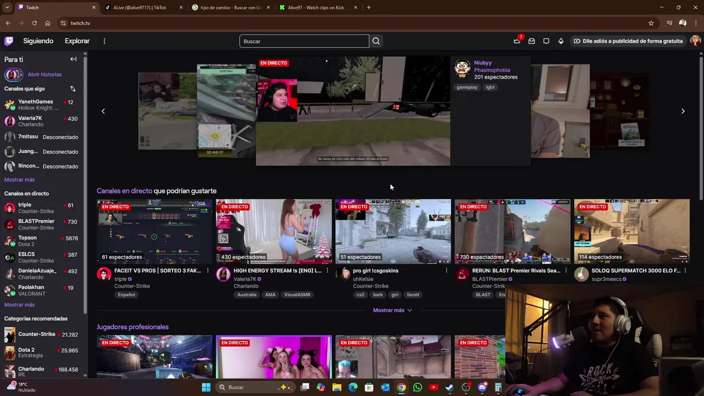The width and height of the screenshot is (704, 396).
Task: Open Paolakhan channel in sidebar
Action: coord(43,290)
